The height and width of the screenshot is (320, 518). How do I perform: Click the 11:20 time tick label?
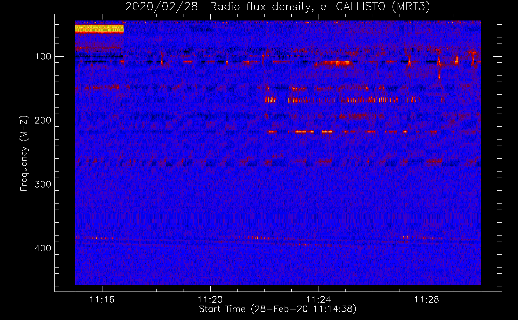(x=210, y=300)
